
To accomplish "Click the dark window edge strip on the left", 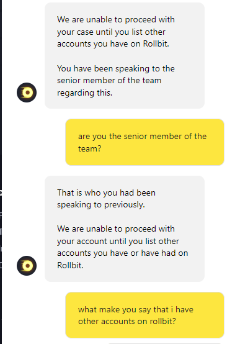I will tap(1, 172).
